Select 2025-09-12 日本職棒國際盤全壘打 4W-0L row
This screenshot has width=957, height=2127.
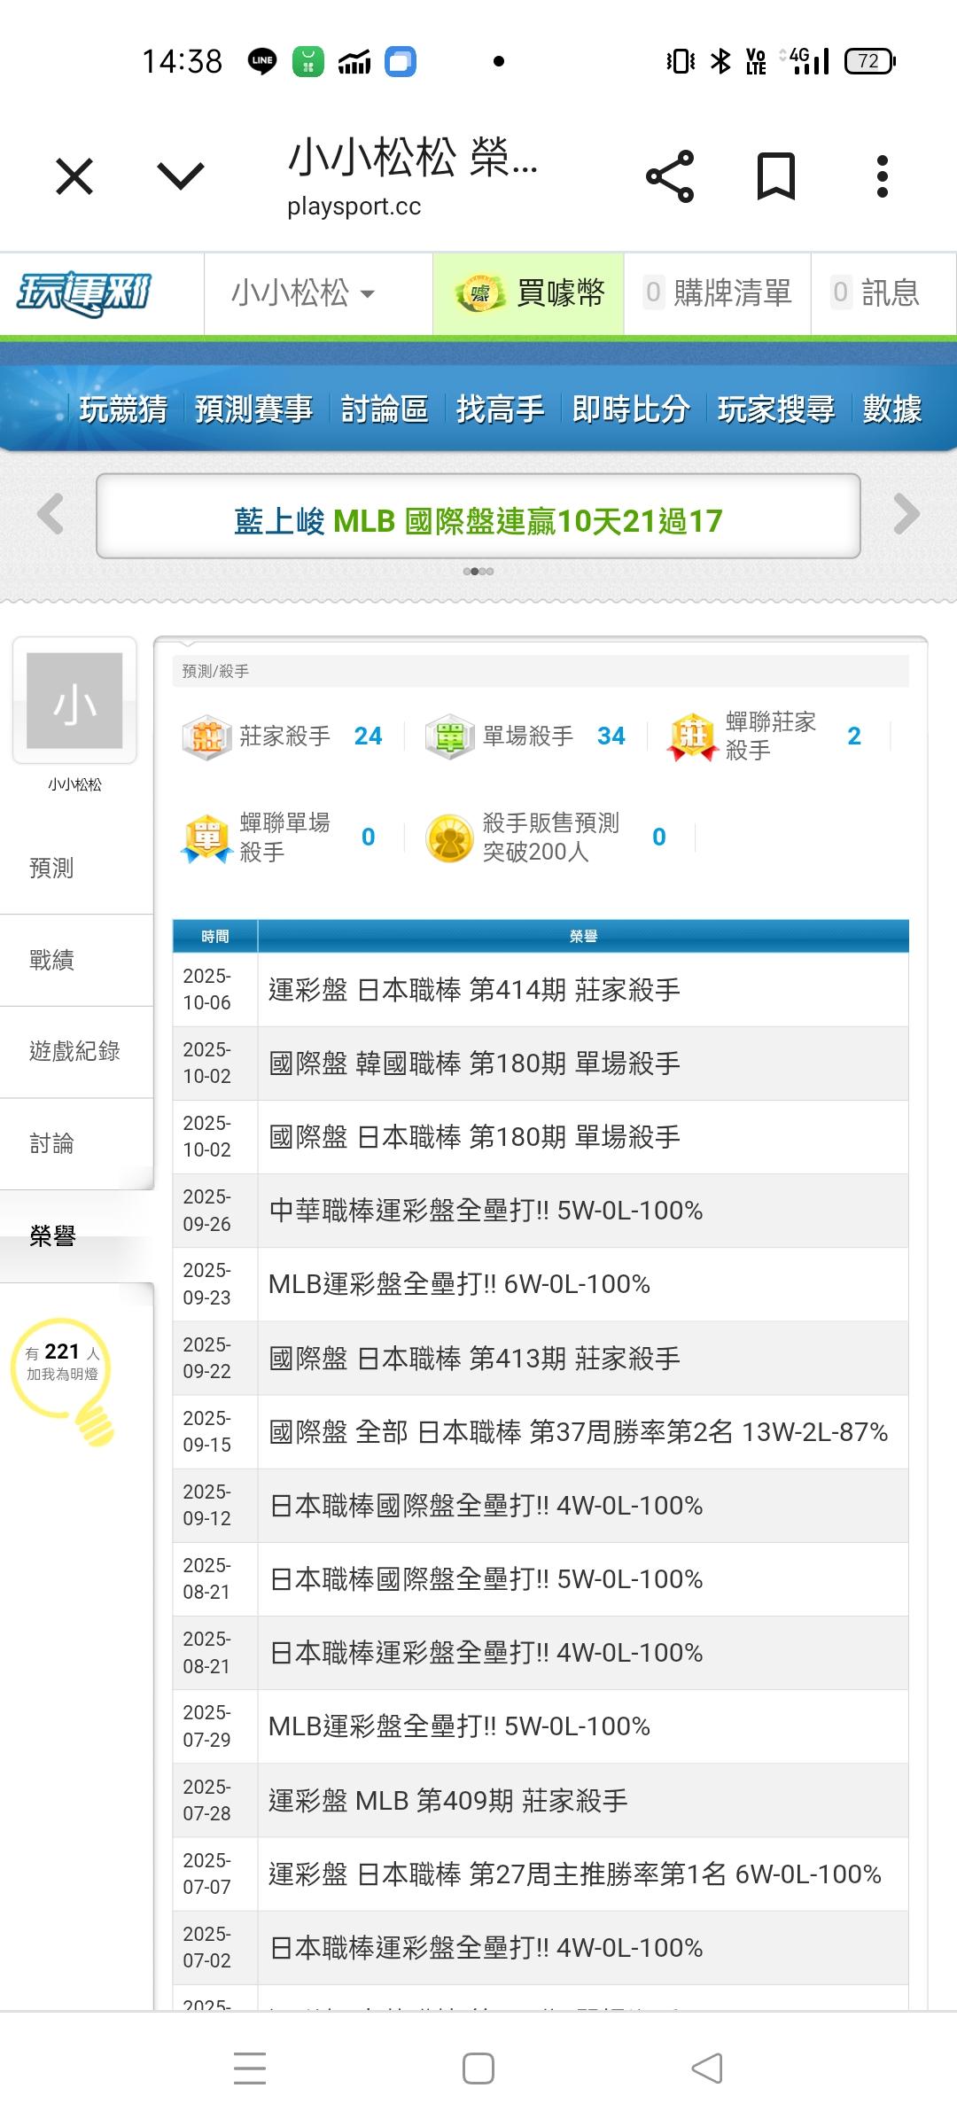click(x=541, y=1505)
